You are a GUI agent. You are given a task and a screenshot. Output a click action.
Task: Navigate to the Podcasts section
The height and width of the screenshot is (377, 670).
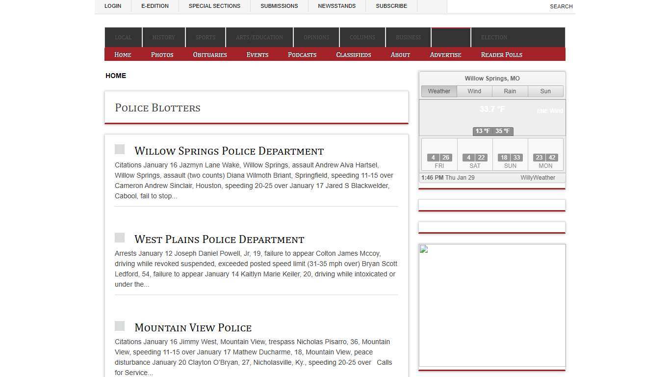(x=302, y=54)
